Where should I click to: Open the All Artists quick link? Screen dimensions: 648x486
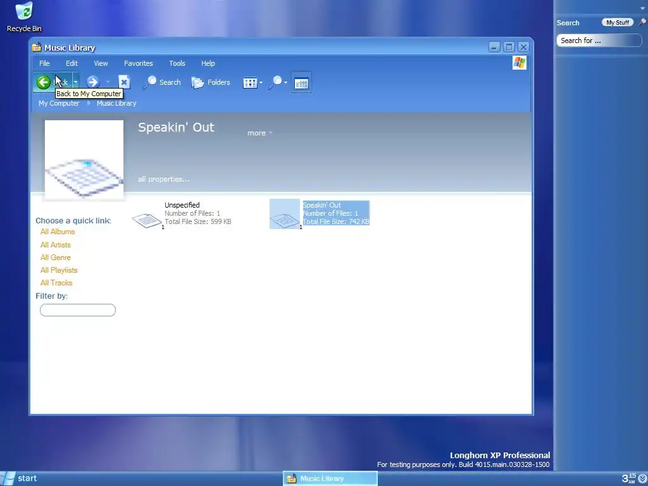[56, 245]
